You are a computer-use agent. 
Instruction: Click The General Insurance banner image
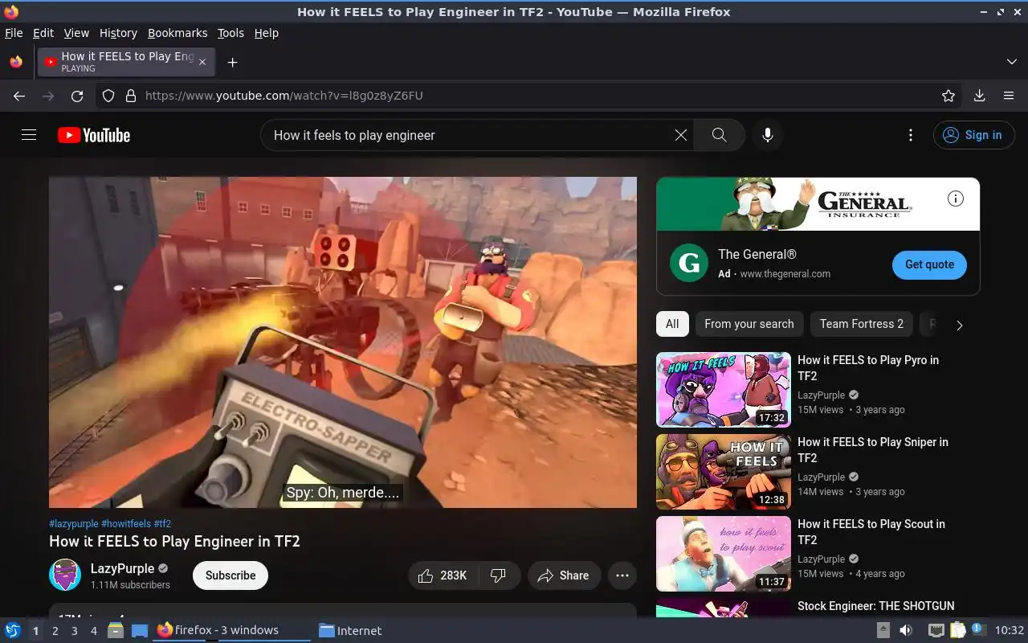pos(818,204)
